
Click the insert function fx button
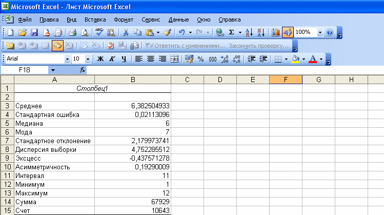point(83,70)
